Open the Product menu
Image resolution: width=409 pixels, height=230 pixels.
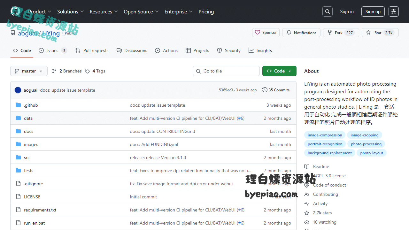click(40, 11)
